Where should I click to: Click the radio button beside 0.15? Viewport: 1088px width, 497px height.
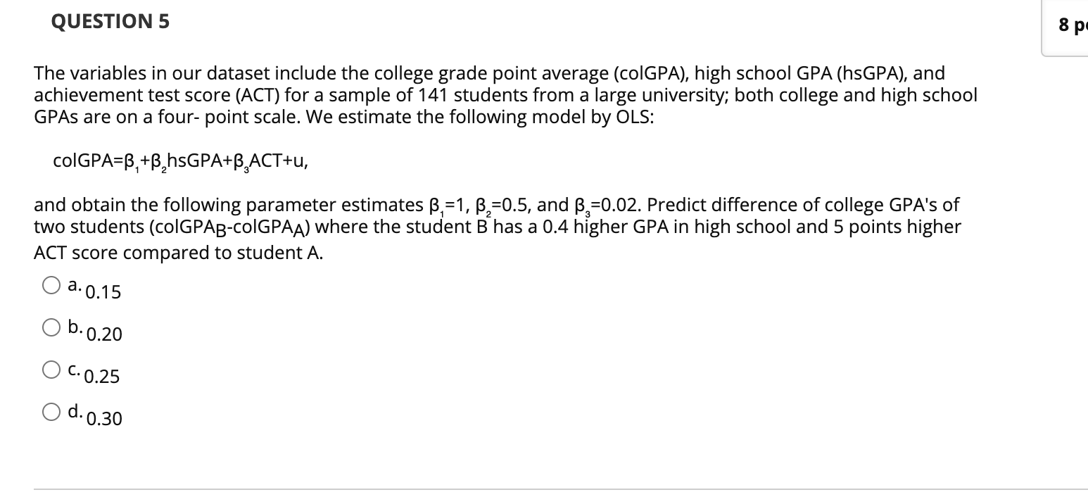point(51,284)
